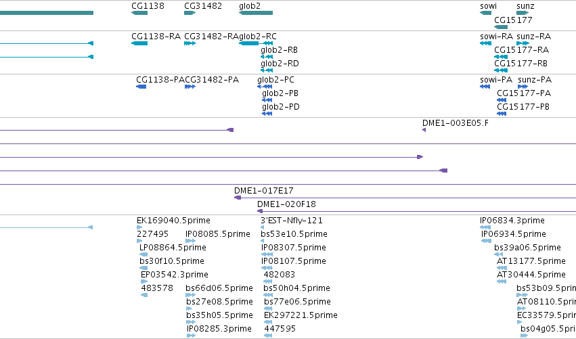Select the bs66d06.5prime EST
The height and width of the screenshot is (339, 576).
(x=219, y=288)
